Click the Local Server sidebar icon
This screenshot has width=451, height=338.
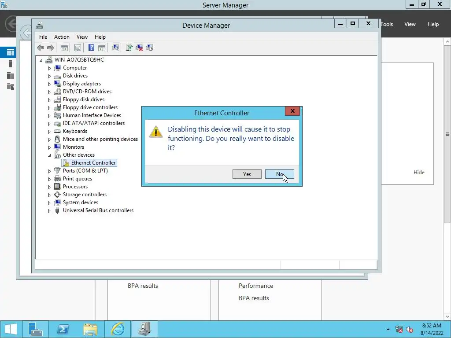(11, 64)
